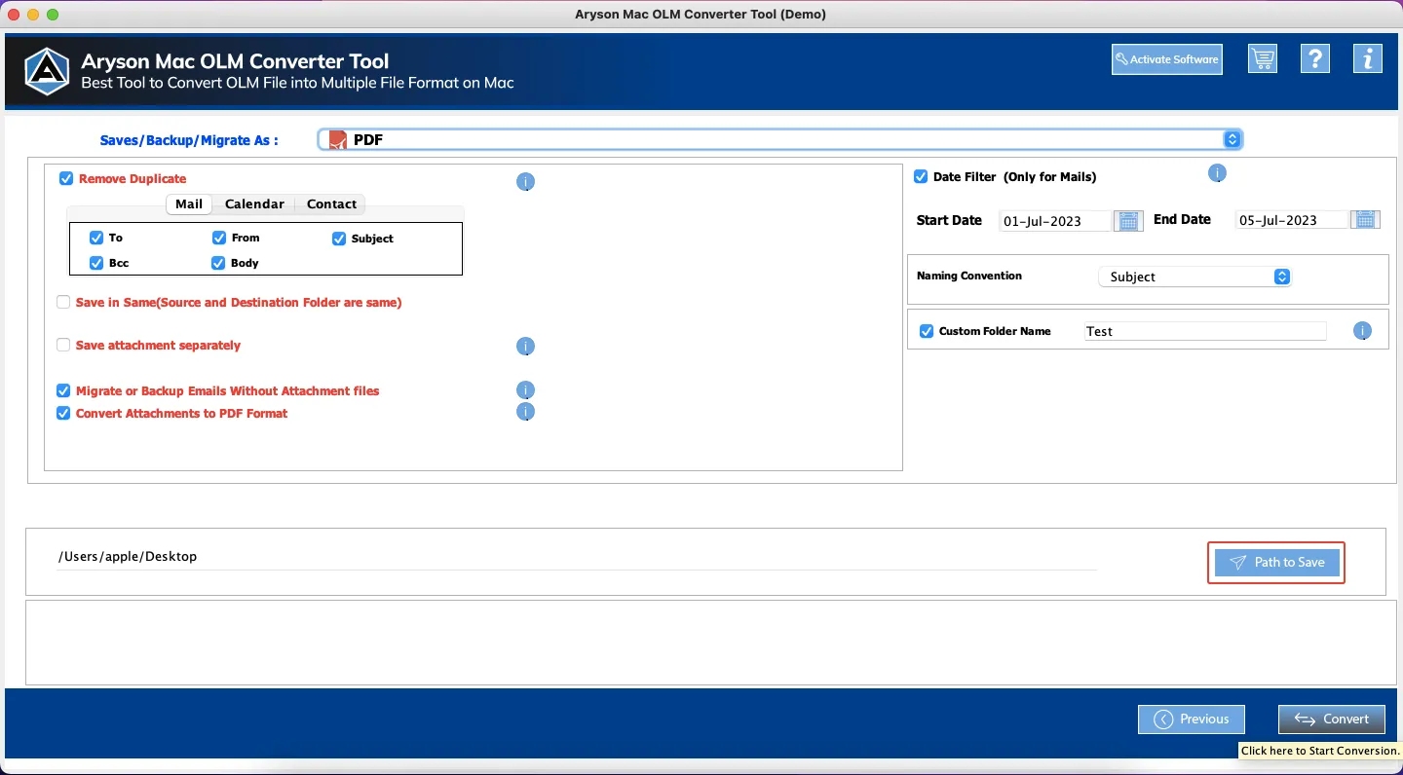This screenshot has height=775, width=1403.
Task: Click info icon beside Custom Folder Name
Action: (1362, 331)
